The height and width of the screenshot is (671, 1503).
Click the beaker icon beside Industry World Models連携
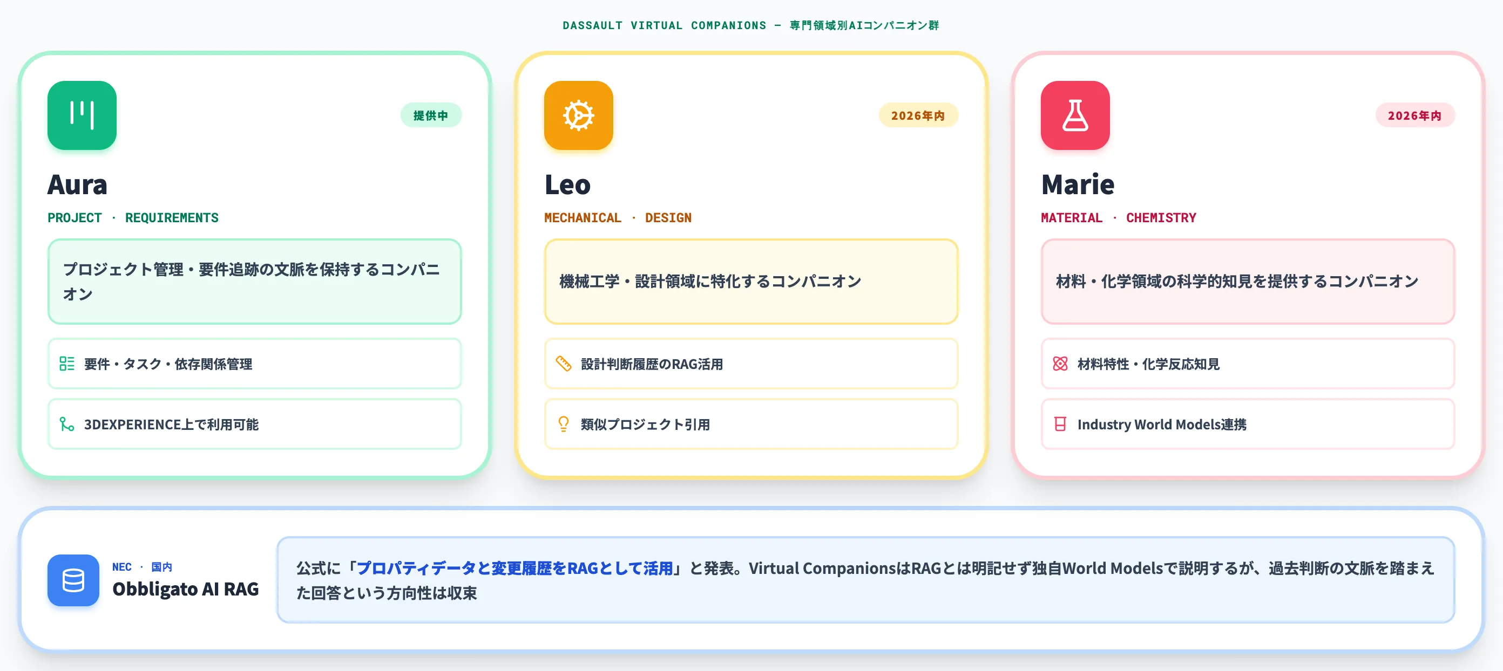pos(1060,424)
